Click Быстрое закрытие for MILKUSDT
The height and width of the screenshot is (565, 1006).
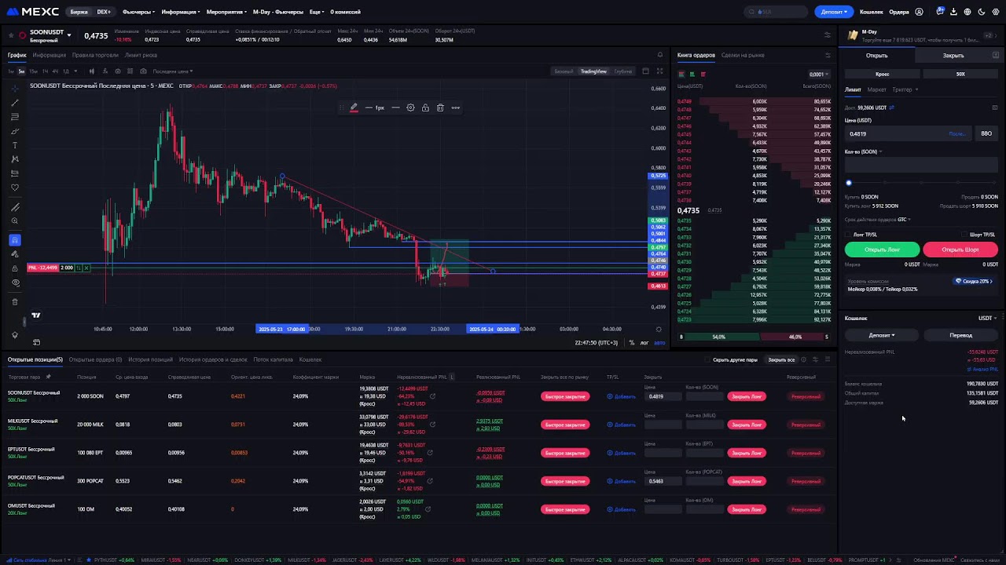click(x=565, y=425)
